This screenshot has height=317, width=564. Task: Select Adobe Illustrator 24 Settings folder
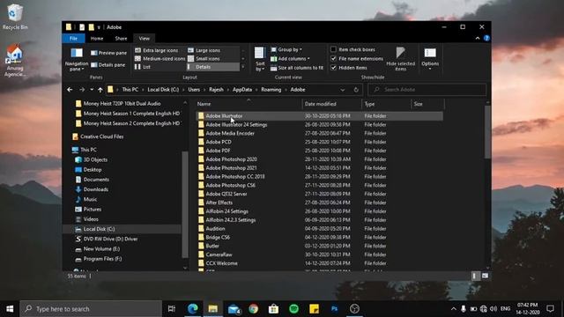(236, 125)
